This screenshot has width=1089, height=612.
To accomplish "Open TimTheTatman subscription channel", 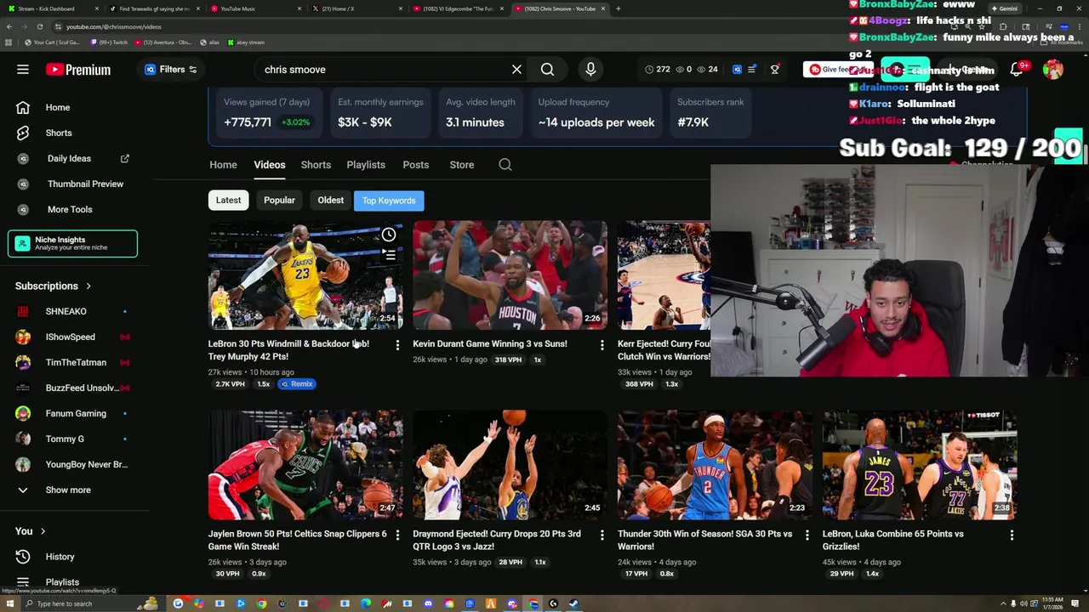I will pos(75,363).
